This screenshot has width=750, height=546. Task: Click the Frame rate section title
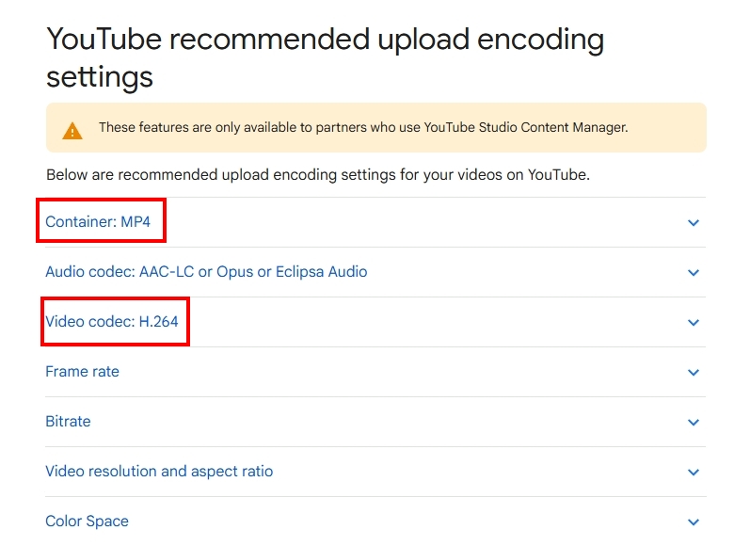(83, 372)
